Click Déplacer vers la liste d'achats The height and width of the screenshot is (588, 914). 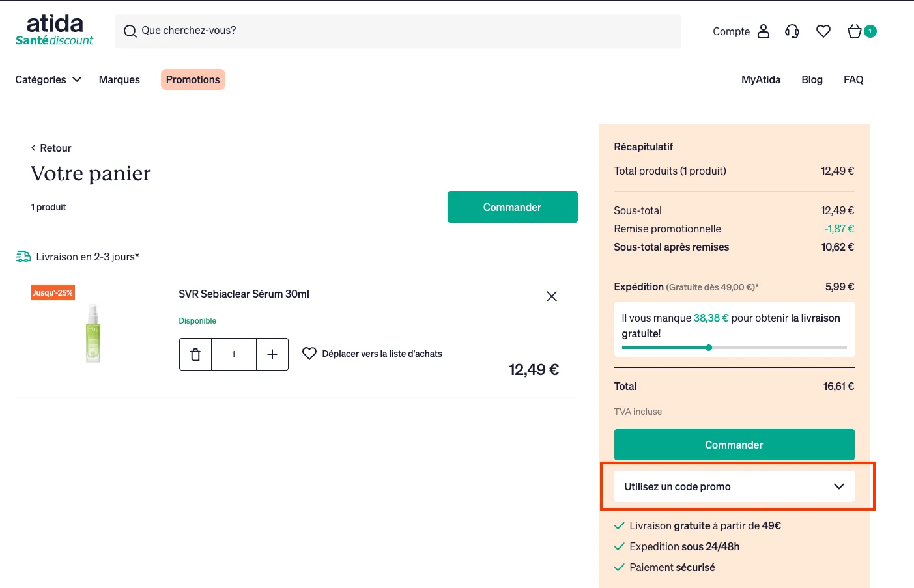[x=382, y=354]
